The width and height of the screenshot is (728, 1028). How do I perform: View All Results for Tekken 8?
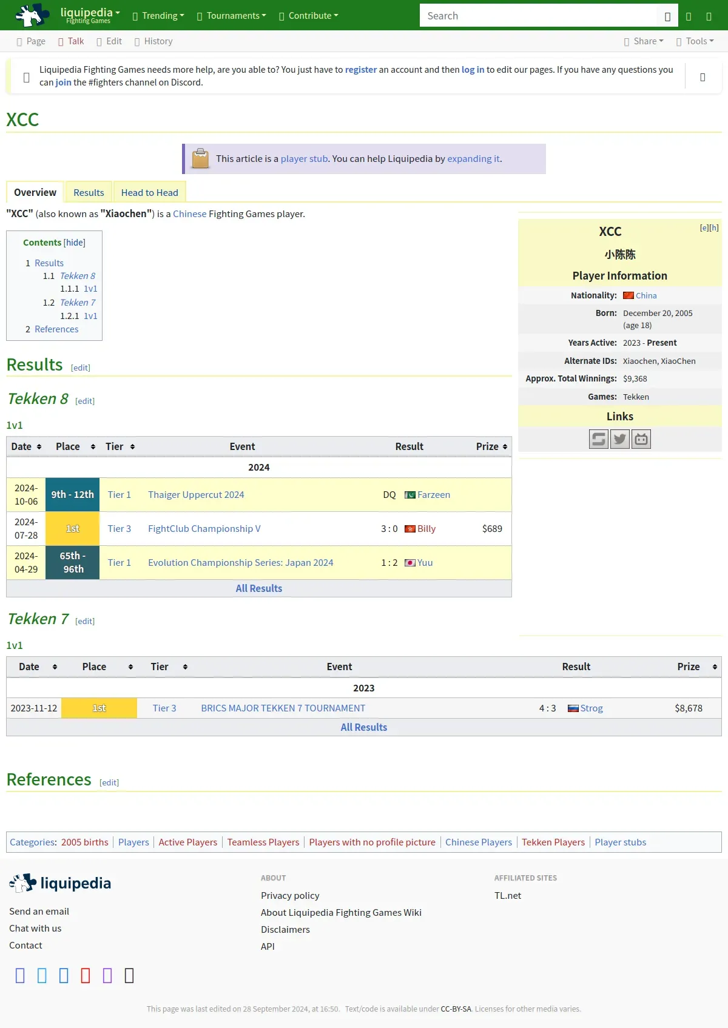pyautogui.click(x=259, y=588)
